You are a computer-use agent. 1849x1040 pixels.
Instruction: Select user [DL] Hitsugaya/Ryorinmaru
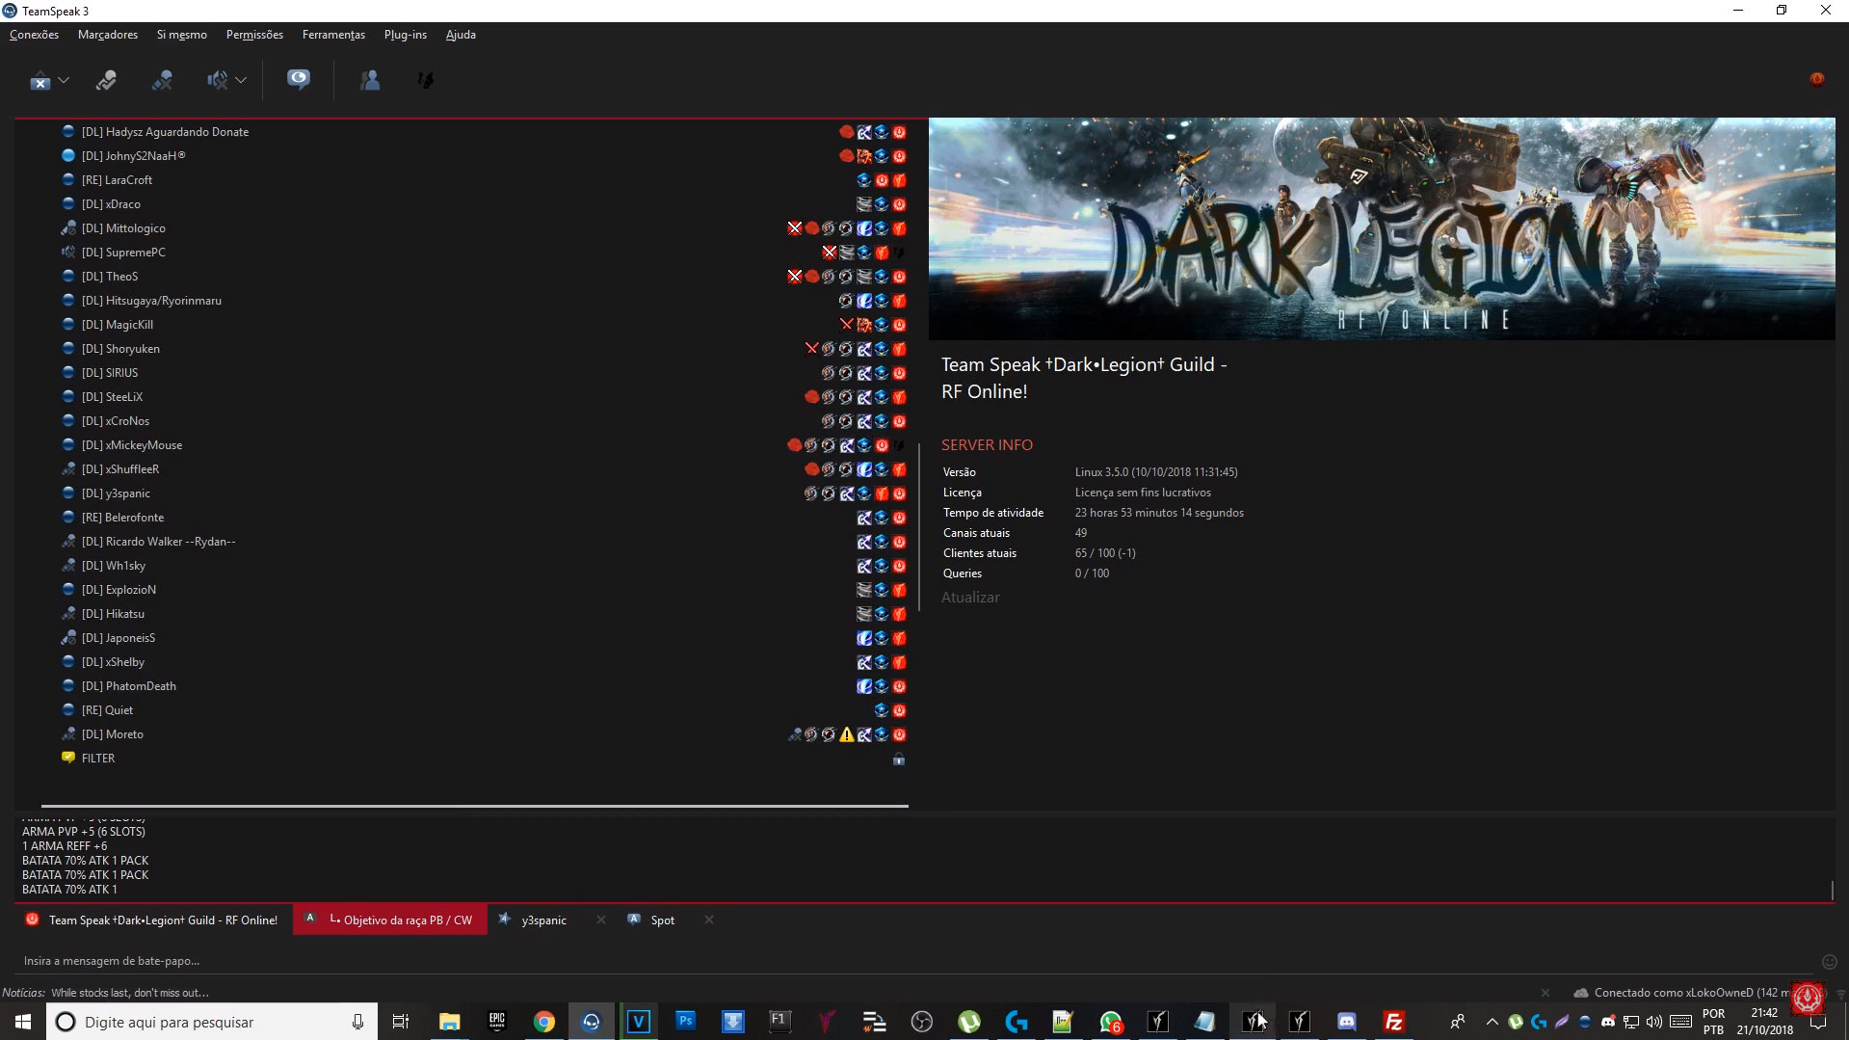[x=151, y=301]
